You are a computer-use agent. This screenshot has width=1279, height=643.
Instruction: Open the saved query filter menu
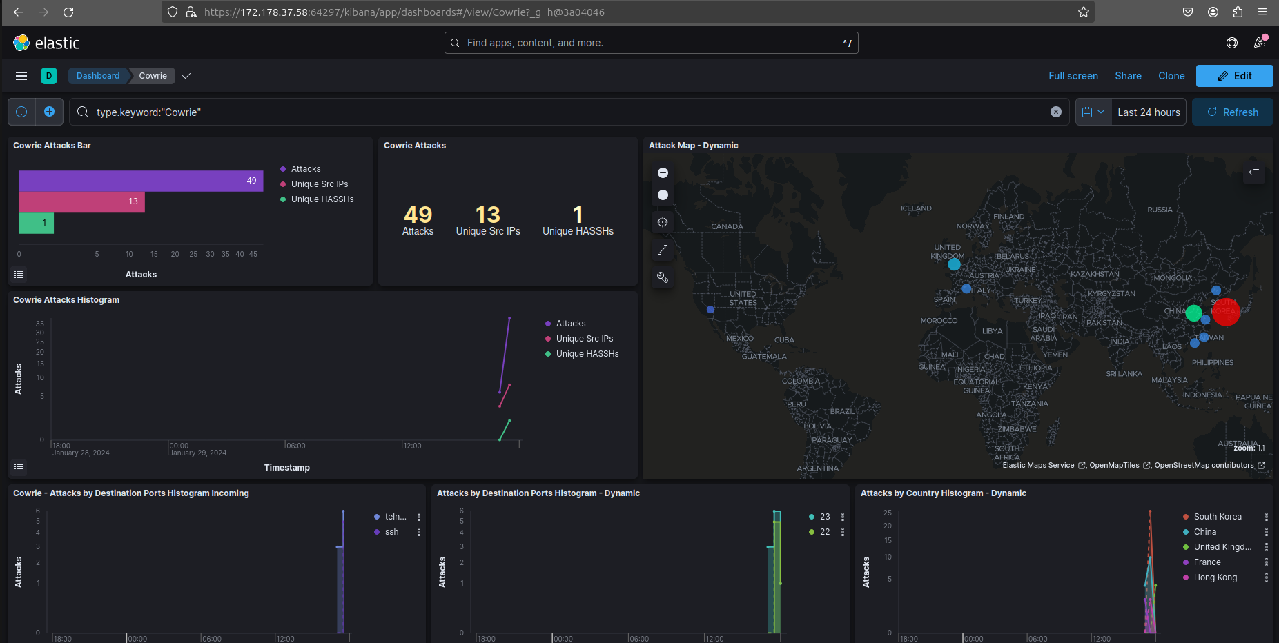[21, 112]
